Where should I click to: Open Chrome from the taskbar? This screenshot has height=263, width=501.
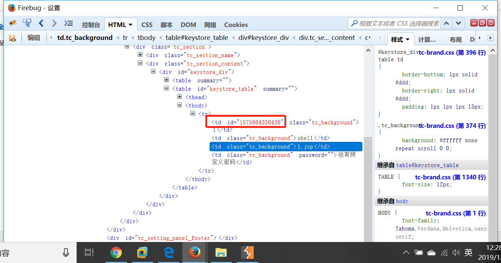pos(116,252)
